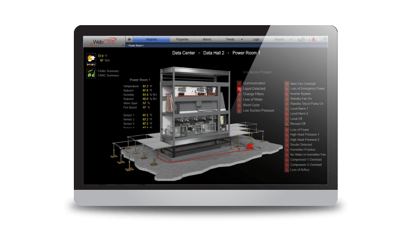Click the Loss of Power indicator
411x231 pixels.
(x=287, y=129)
